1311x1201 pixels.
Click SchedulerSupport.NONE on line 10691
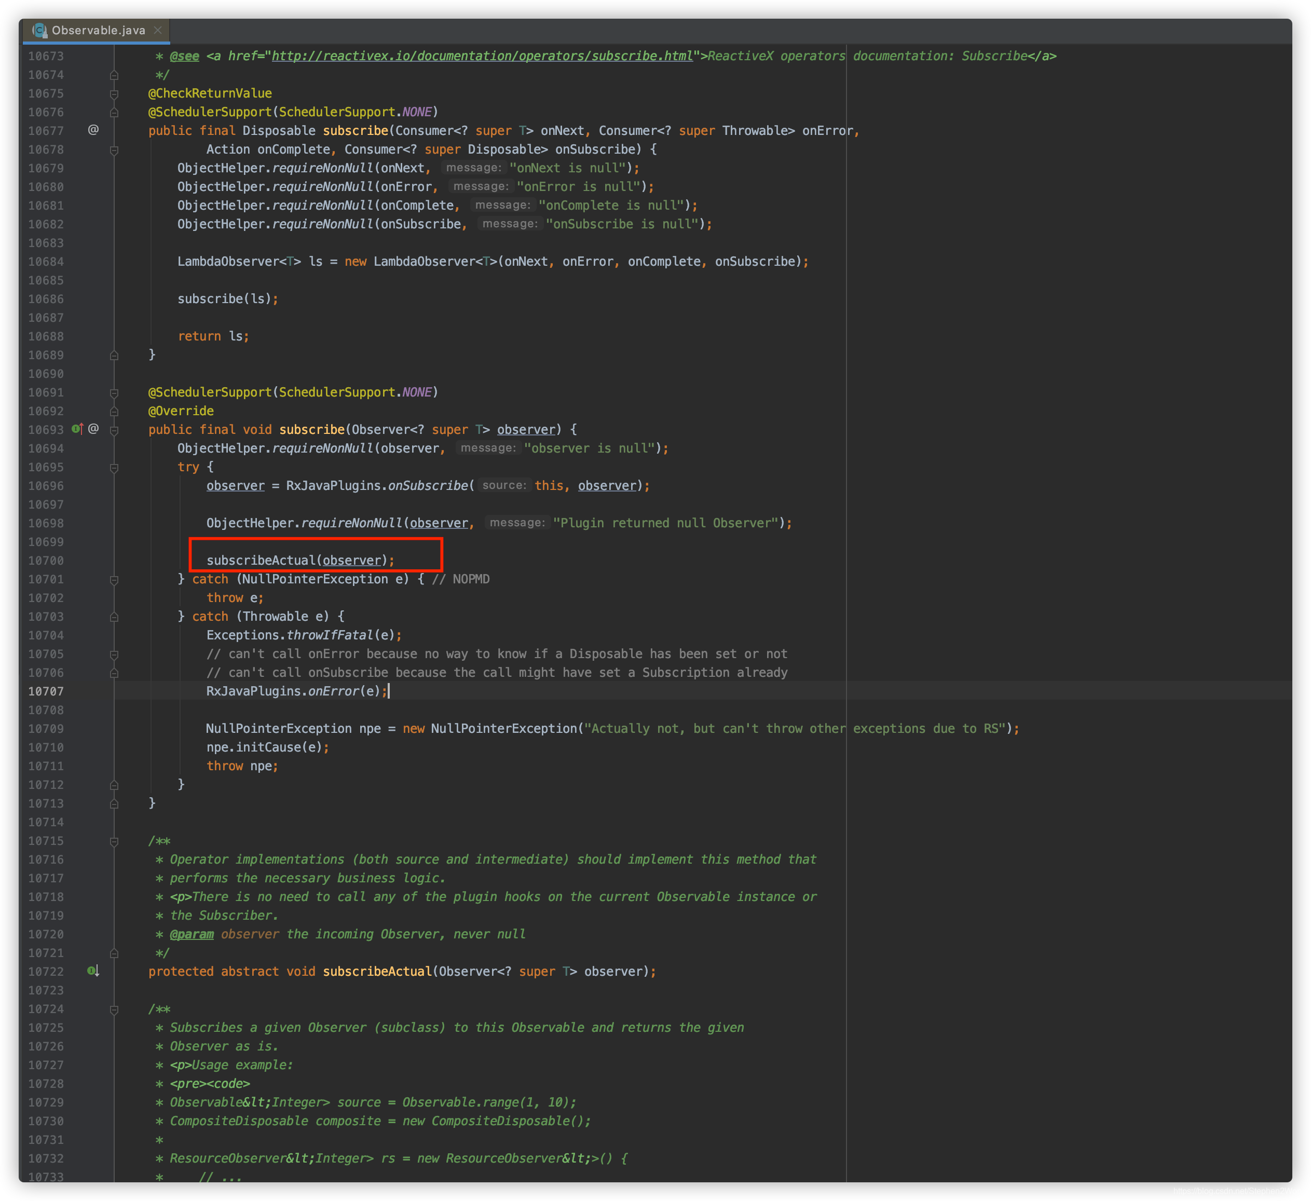[355, 391]
